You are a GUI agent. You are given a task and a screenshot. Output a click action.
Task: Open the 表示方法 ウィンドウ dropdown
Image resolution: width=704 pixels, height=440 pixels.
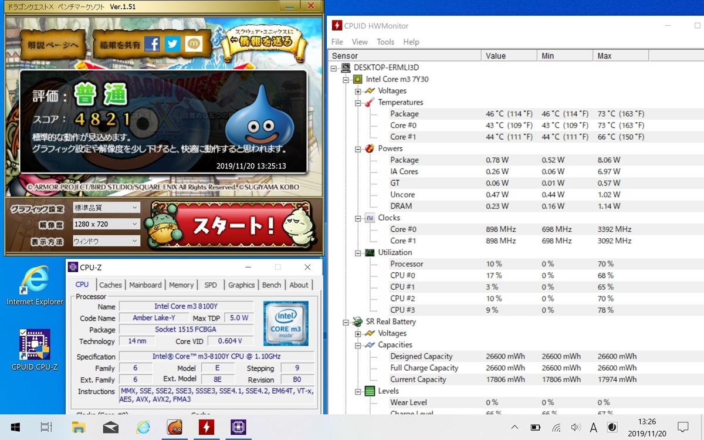(x=106, y=241)
